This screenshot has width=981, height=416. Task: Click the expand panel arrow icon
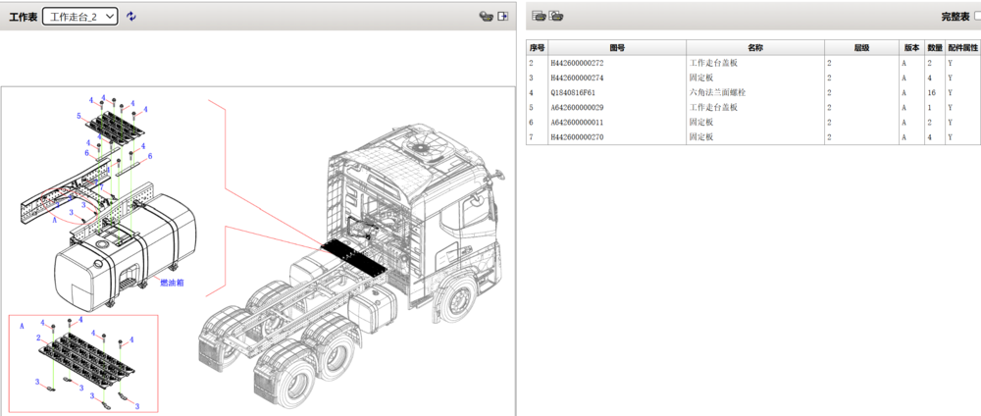[x=503, y=16]
